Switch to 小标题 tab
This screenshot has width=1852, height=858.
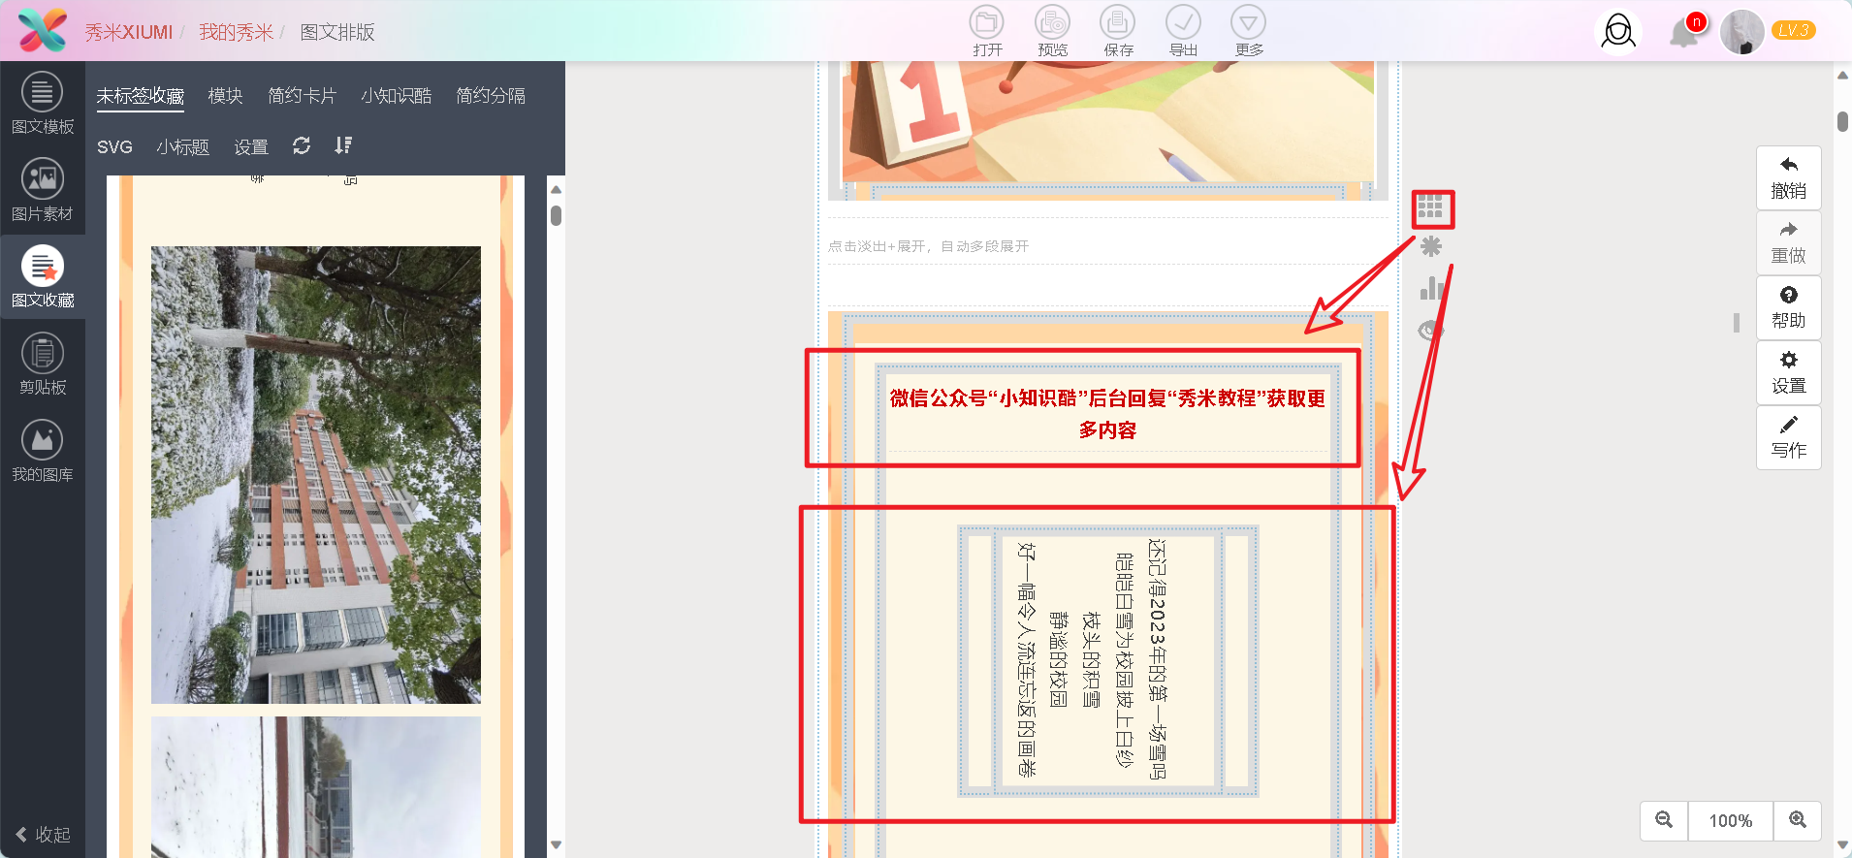click(x=182, y=146)
